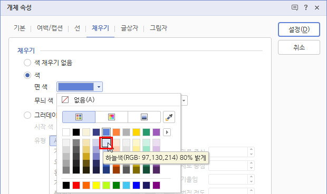This screenshot has height=194, width=327.
Task: Open the comment/feedback icon in title bar
Action: [294, 8]
